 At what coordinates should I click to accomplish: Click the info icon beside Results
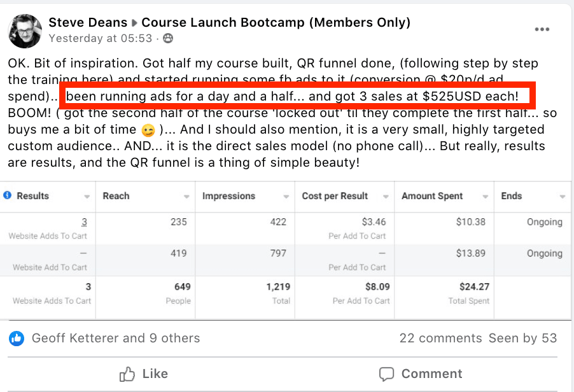point(8,195)
